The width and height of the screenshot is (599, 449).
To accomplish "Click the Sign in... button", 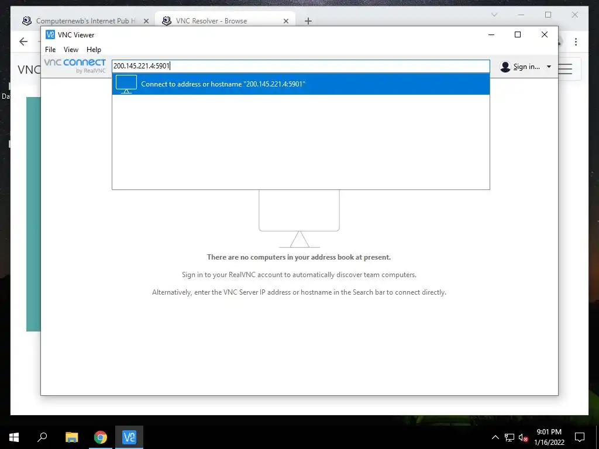I will pos(526,67).
